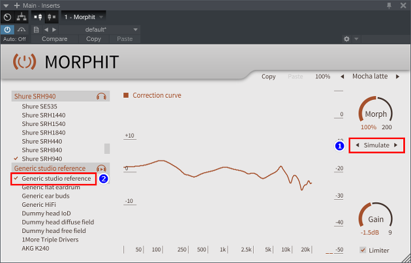Screen dimensions: 411x263
Task: Click the Morph 100% value
Action: [x=369, y=127]
